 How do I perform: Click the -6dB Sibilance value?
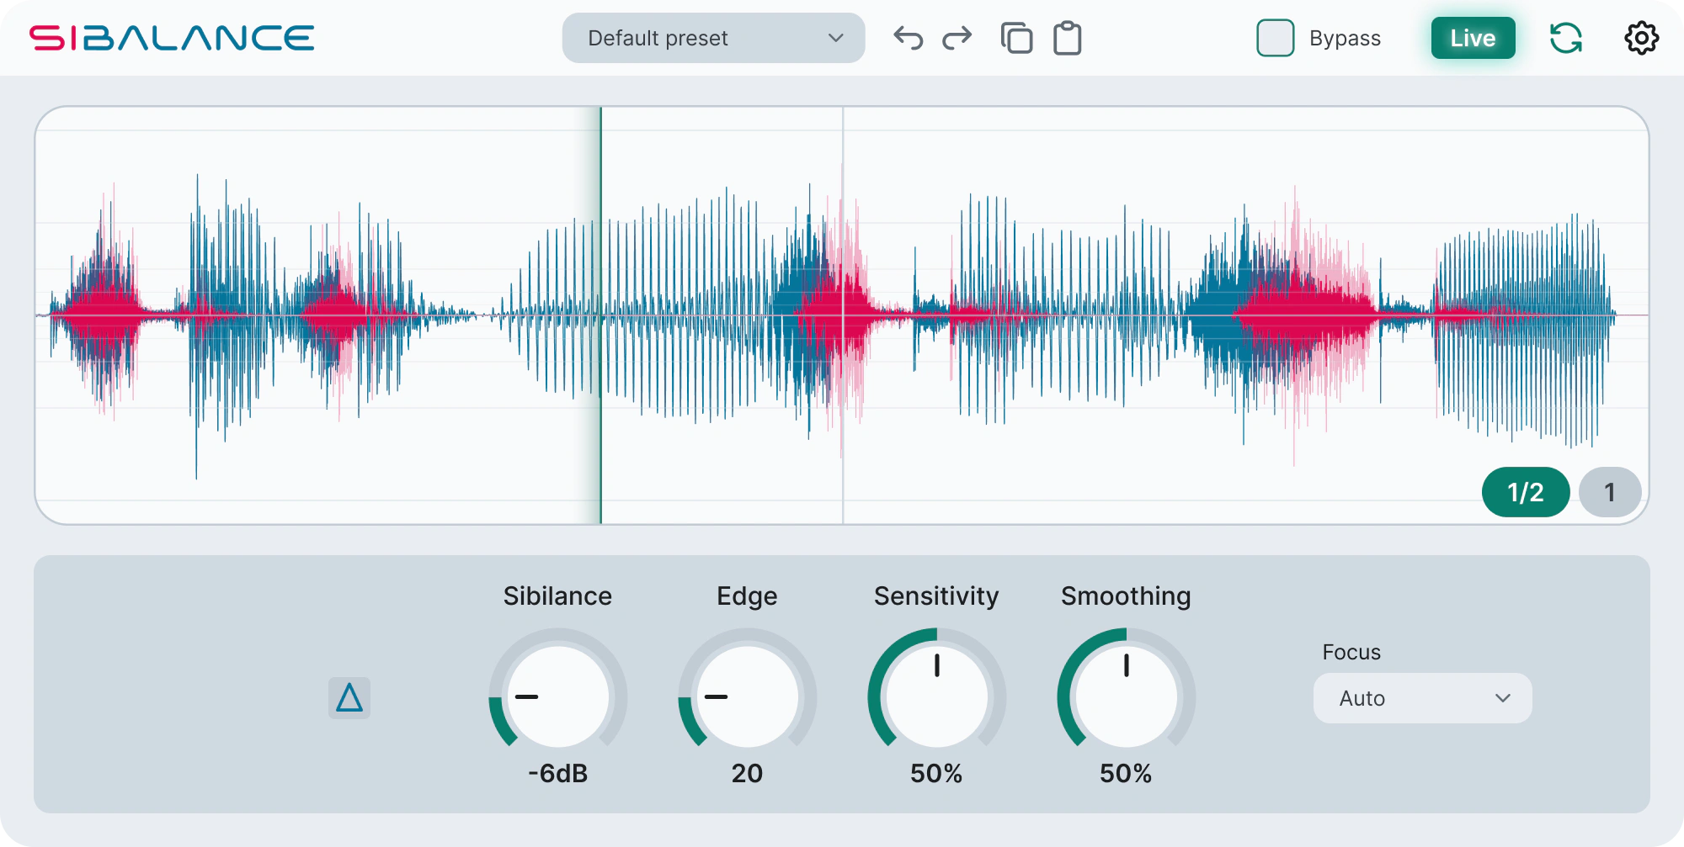click(x=557, y=773)
